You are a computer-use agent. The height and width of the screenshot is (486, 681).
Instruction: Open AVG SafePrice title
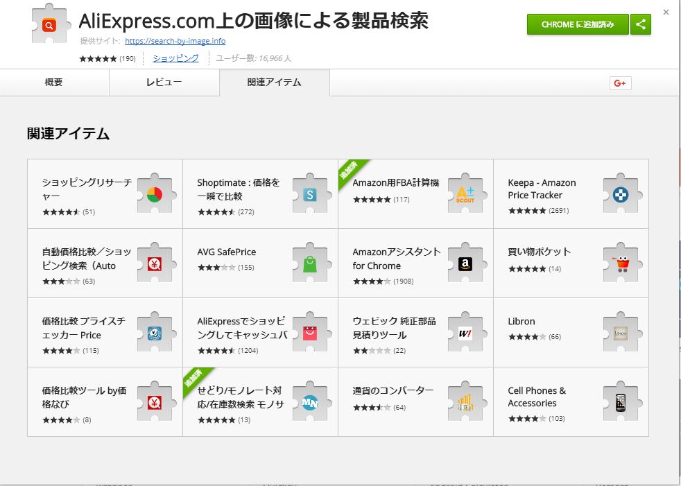pos(226,252)
